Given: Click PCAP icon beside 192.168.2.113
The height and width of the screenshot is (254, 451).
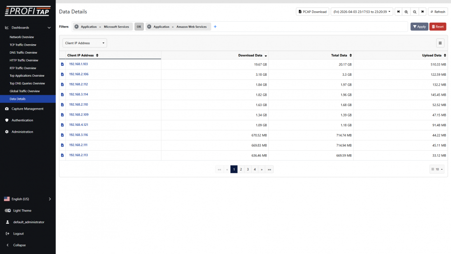Looking at the screenshot, I should tap(62, 155).
